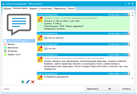137x94 pixels.
Task: Click avatar on the Позавчера 12:35 comment
Action: (40, 19)
